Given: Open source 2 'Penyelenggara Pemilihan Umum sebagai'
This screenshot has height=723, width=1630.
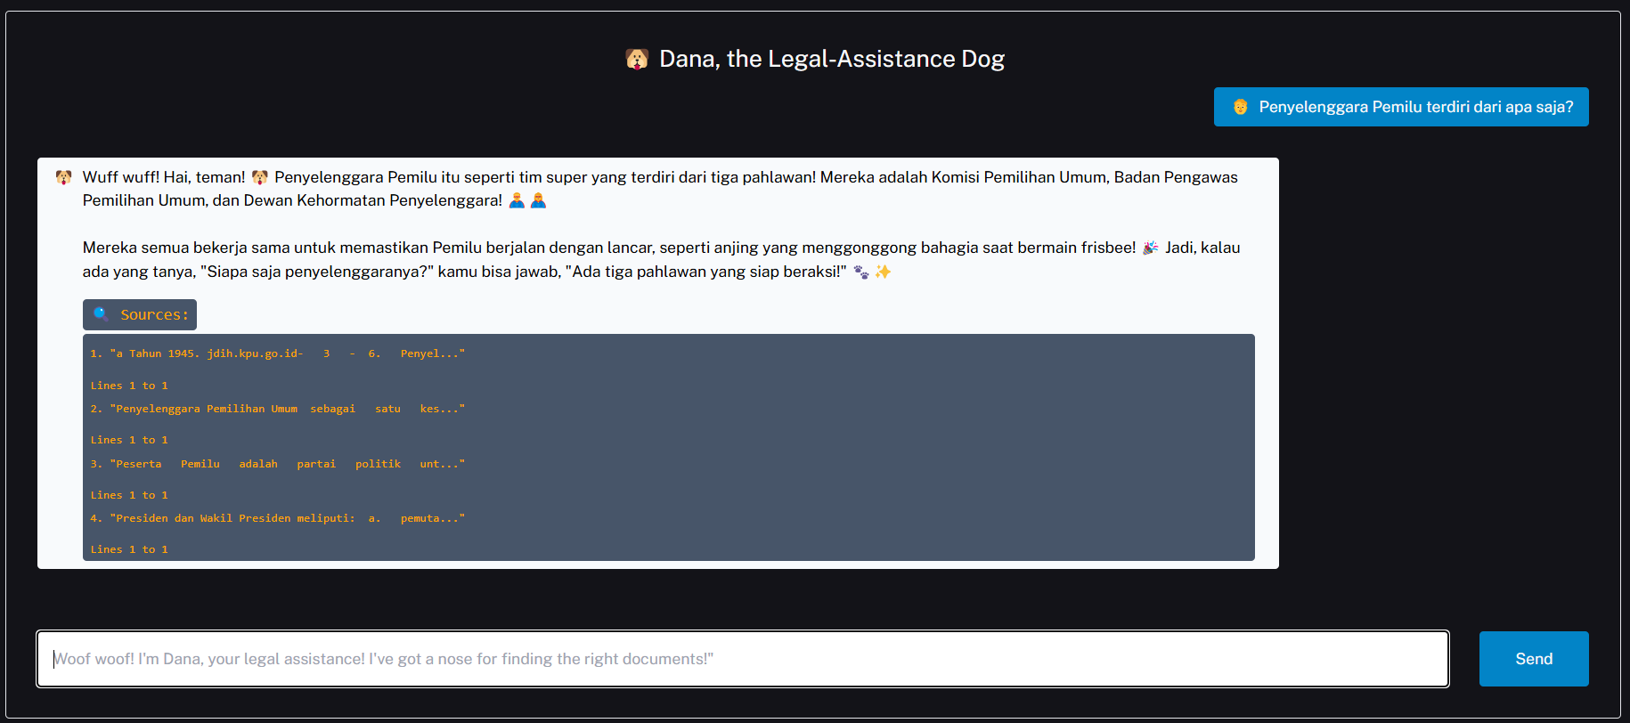Looking at the screenshot, I should [x=277, y=409].
